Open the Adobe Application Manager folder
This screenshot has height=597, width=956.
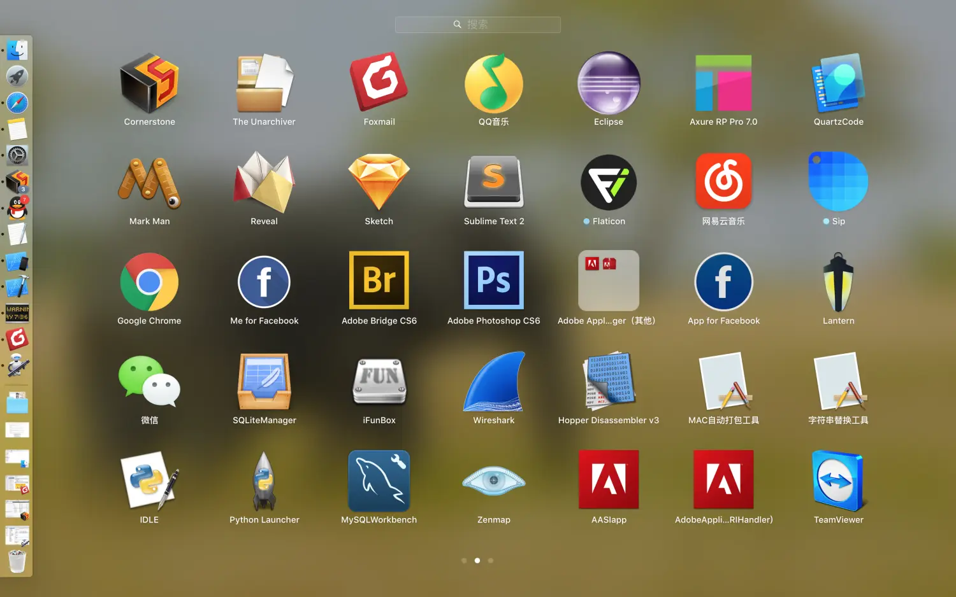[x=609, y=281]
